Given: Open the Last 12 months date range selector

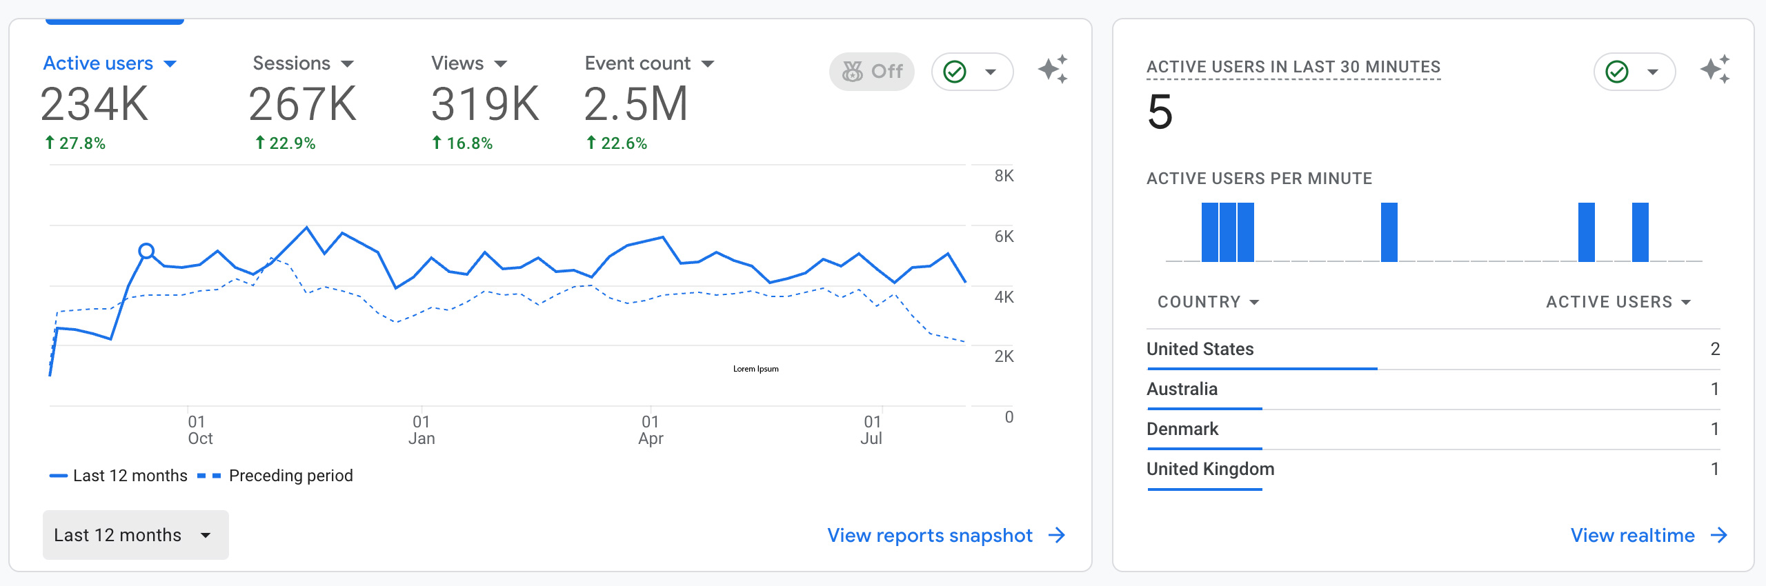Looking at the screenshot, I should point(135,535).
